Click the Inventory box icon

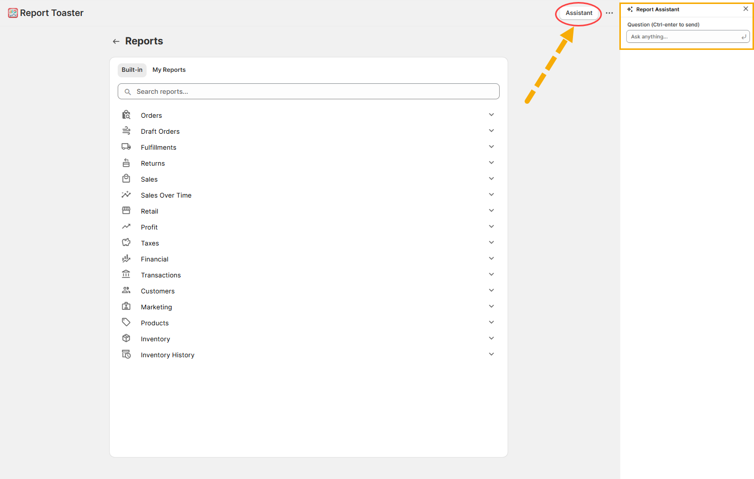(126, 338)
